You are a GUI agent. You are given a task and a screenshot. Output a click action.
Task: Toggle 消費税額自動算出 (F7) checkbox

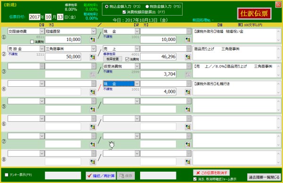click(124, 12)
